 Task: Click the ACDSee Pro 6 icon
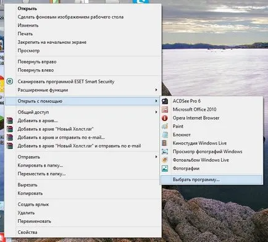tap(165, 101)
